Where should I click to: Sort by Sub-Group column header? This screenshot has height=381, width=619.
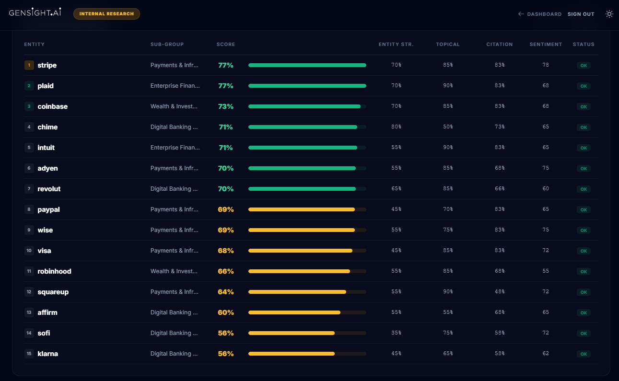167,44
